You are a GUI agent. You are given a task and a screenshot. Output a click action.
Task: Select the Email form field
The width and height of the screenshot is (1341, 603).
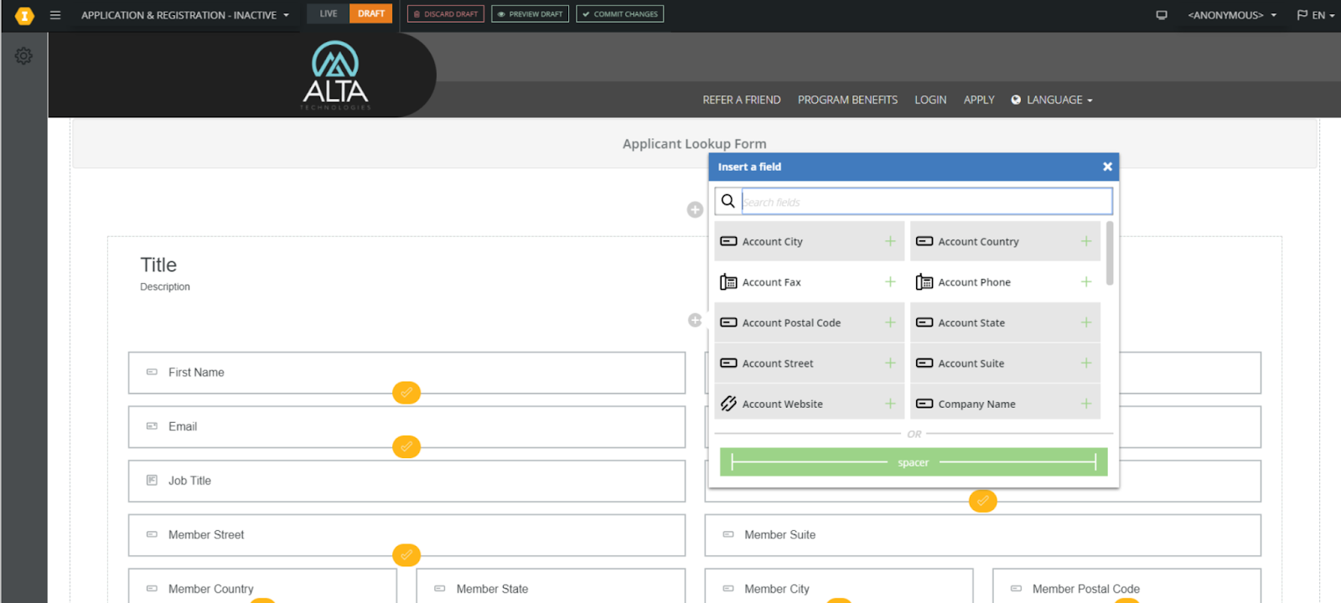(406, 427)
